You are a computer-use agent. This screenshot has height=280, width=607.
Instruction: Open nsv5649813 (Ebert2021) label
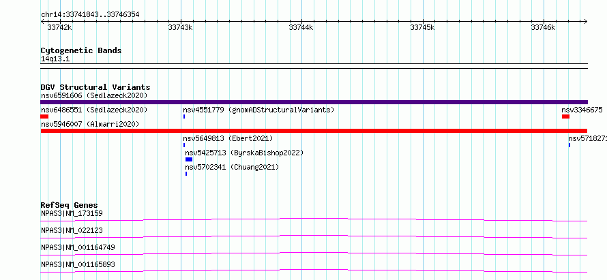[x=228, y=138]
